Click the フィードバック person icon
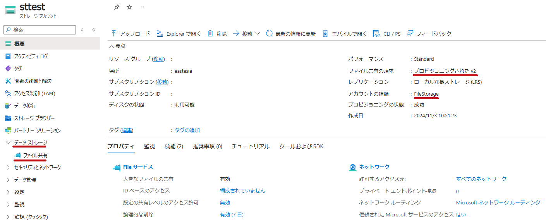Viewport: 546px width, 223px height. 410,34
